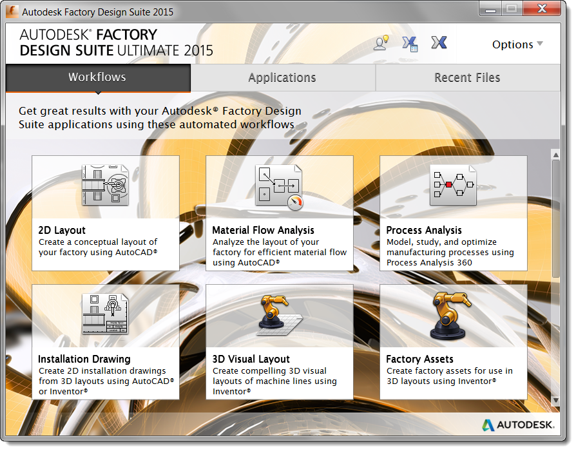Click the Factory Assets robot arm icon
The height and width of the screenshot is (451, 576).
click(451, 316)
